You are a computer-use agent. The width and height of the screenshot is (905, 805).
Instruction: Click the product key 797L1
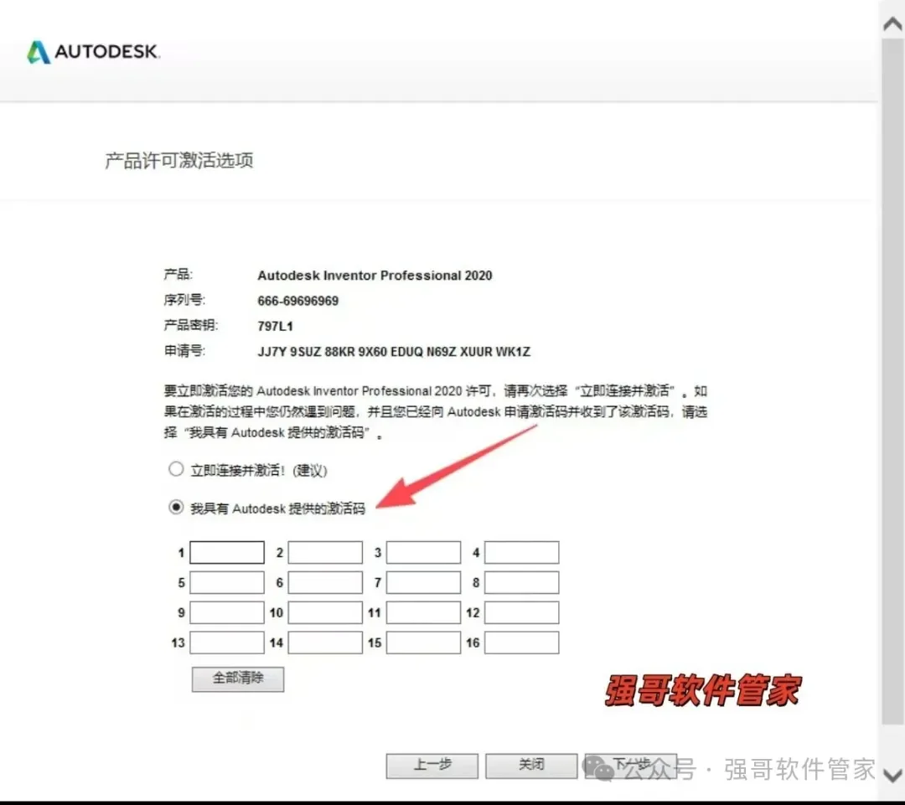(x=276, y=326)
